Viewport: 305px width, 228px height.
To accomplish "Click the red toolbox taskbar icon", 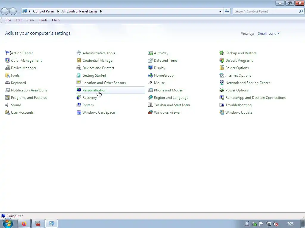I will (x=38, y=224).
